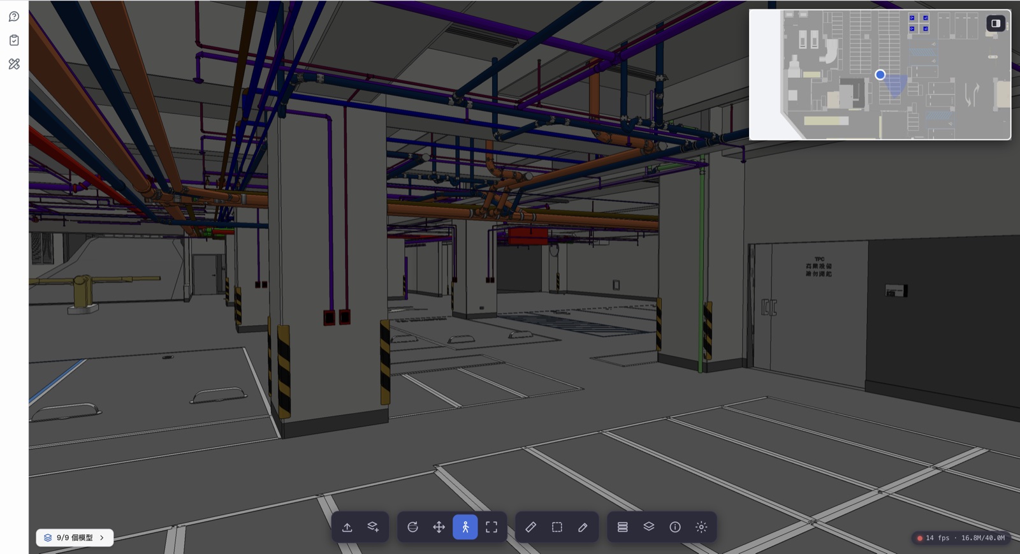This screenshot has width=1020, height=554.
Task: Open the info properties icon
Action: point(675,527)
